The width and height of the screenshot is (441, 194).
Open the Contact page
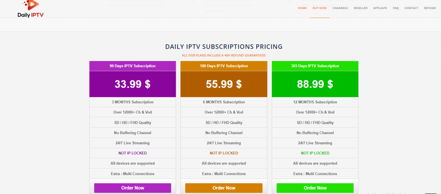tap(411, 8)
